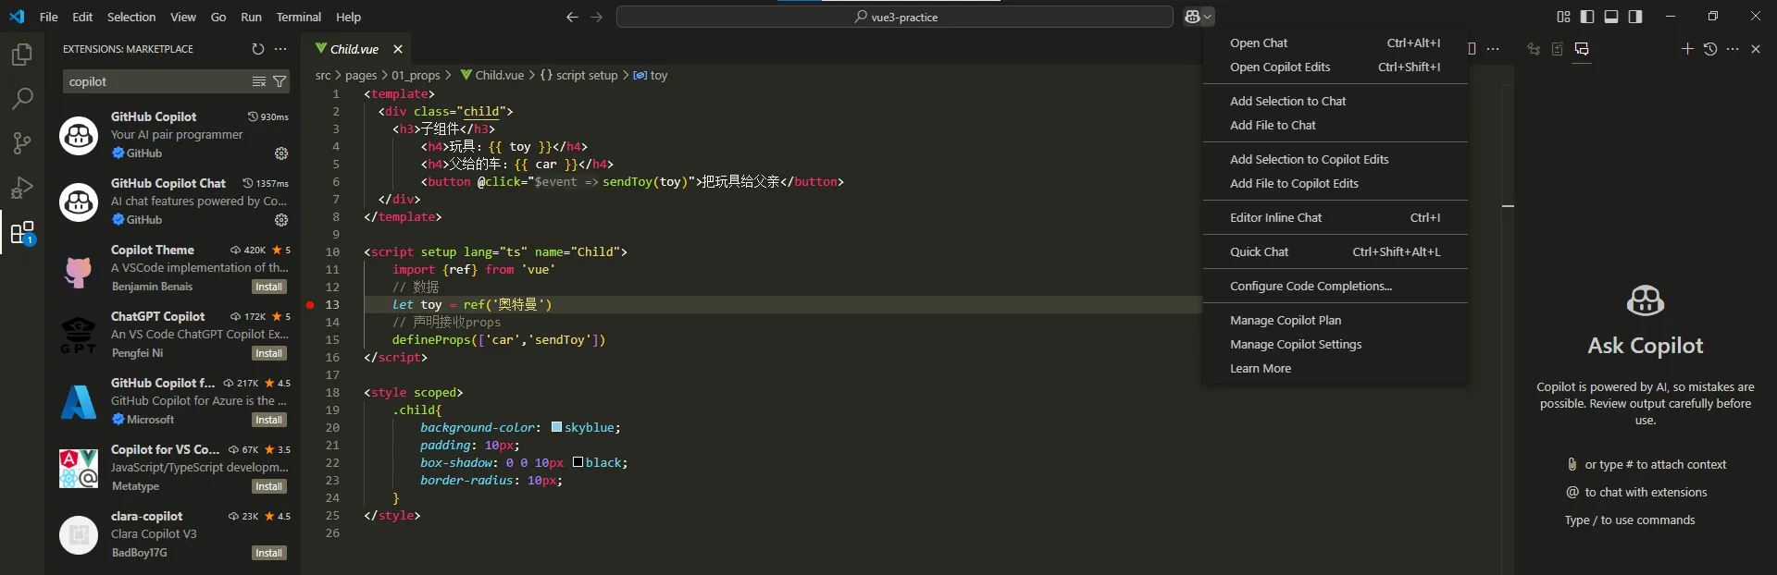Image resolution: width=1777 pixels, height=575 pixels.
Task: Select Add File to Chat
Action: [x=1335, y=125]
